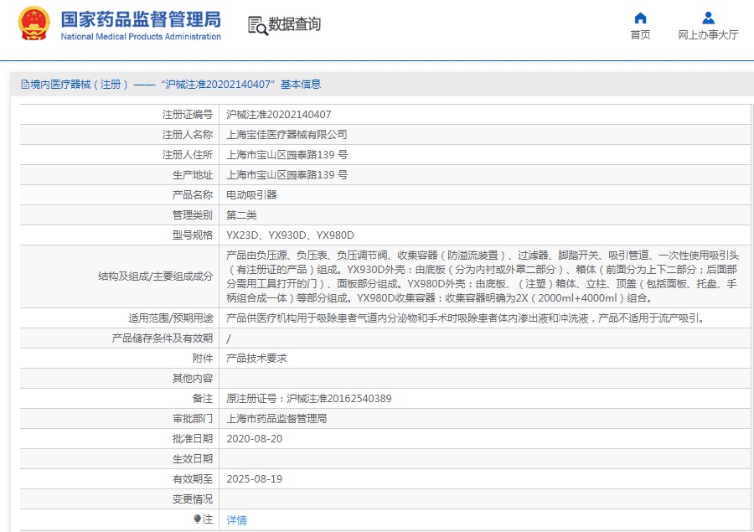Click 国家药品监督管理局 site title
The height and width of the screenshot is (532, 754).
click(141, 19)
